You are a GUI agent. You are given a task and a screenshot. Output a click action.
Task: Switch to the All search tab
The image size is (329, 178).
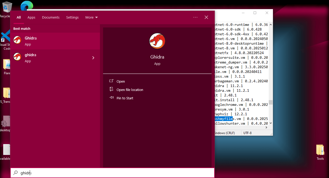tap(19, 18)
